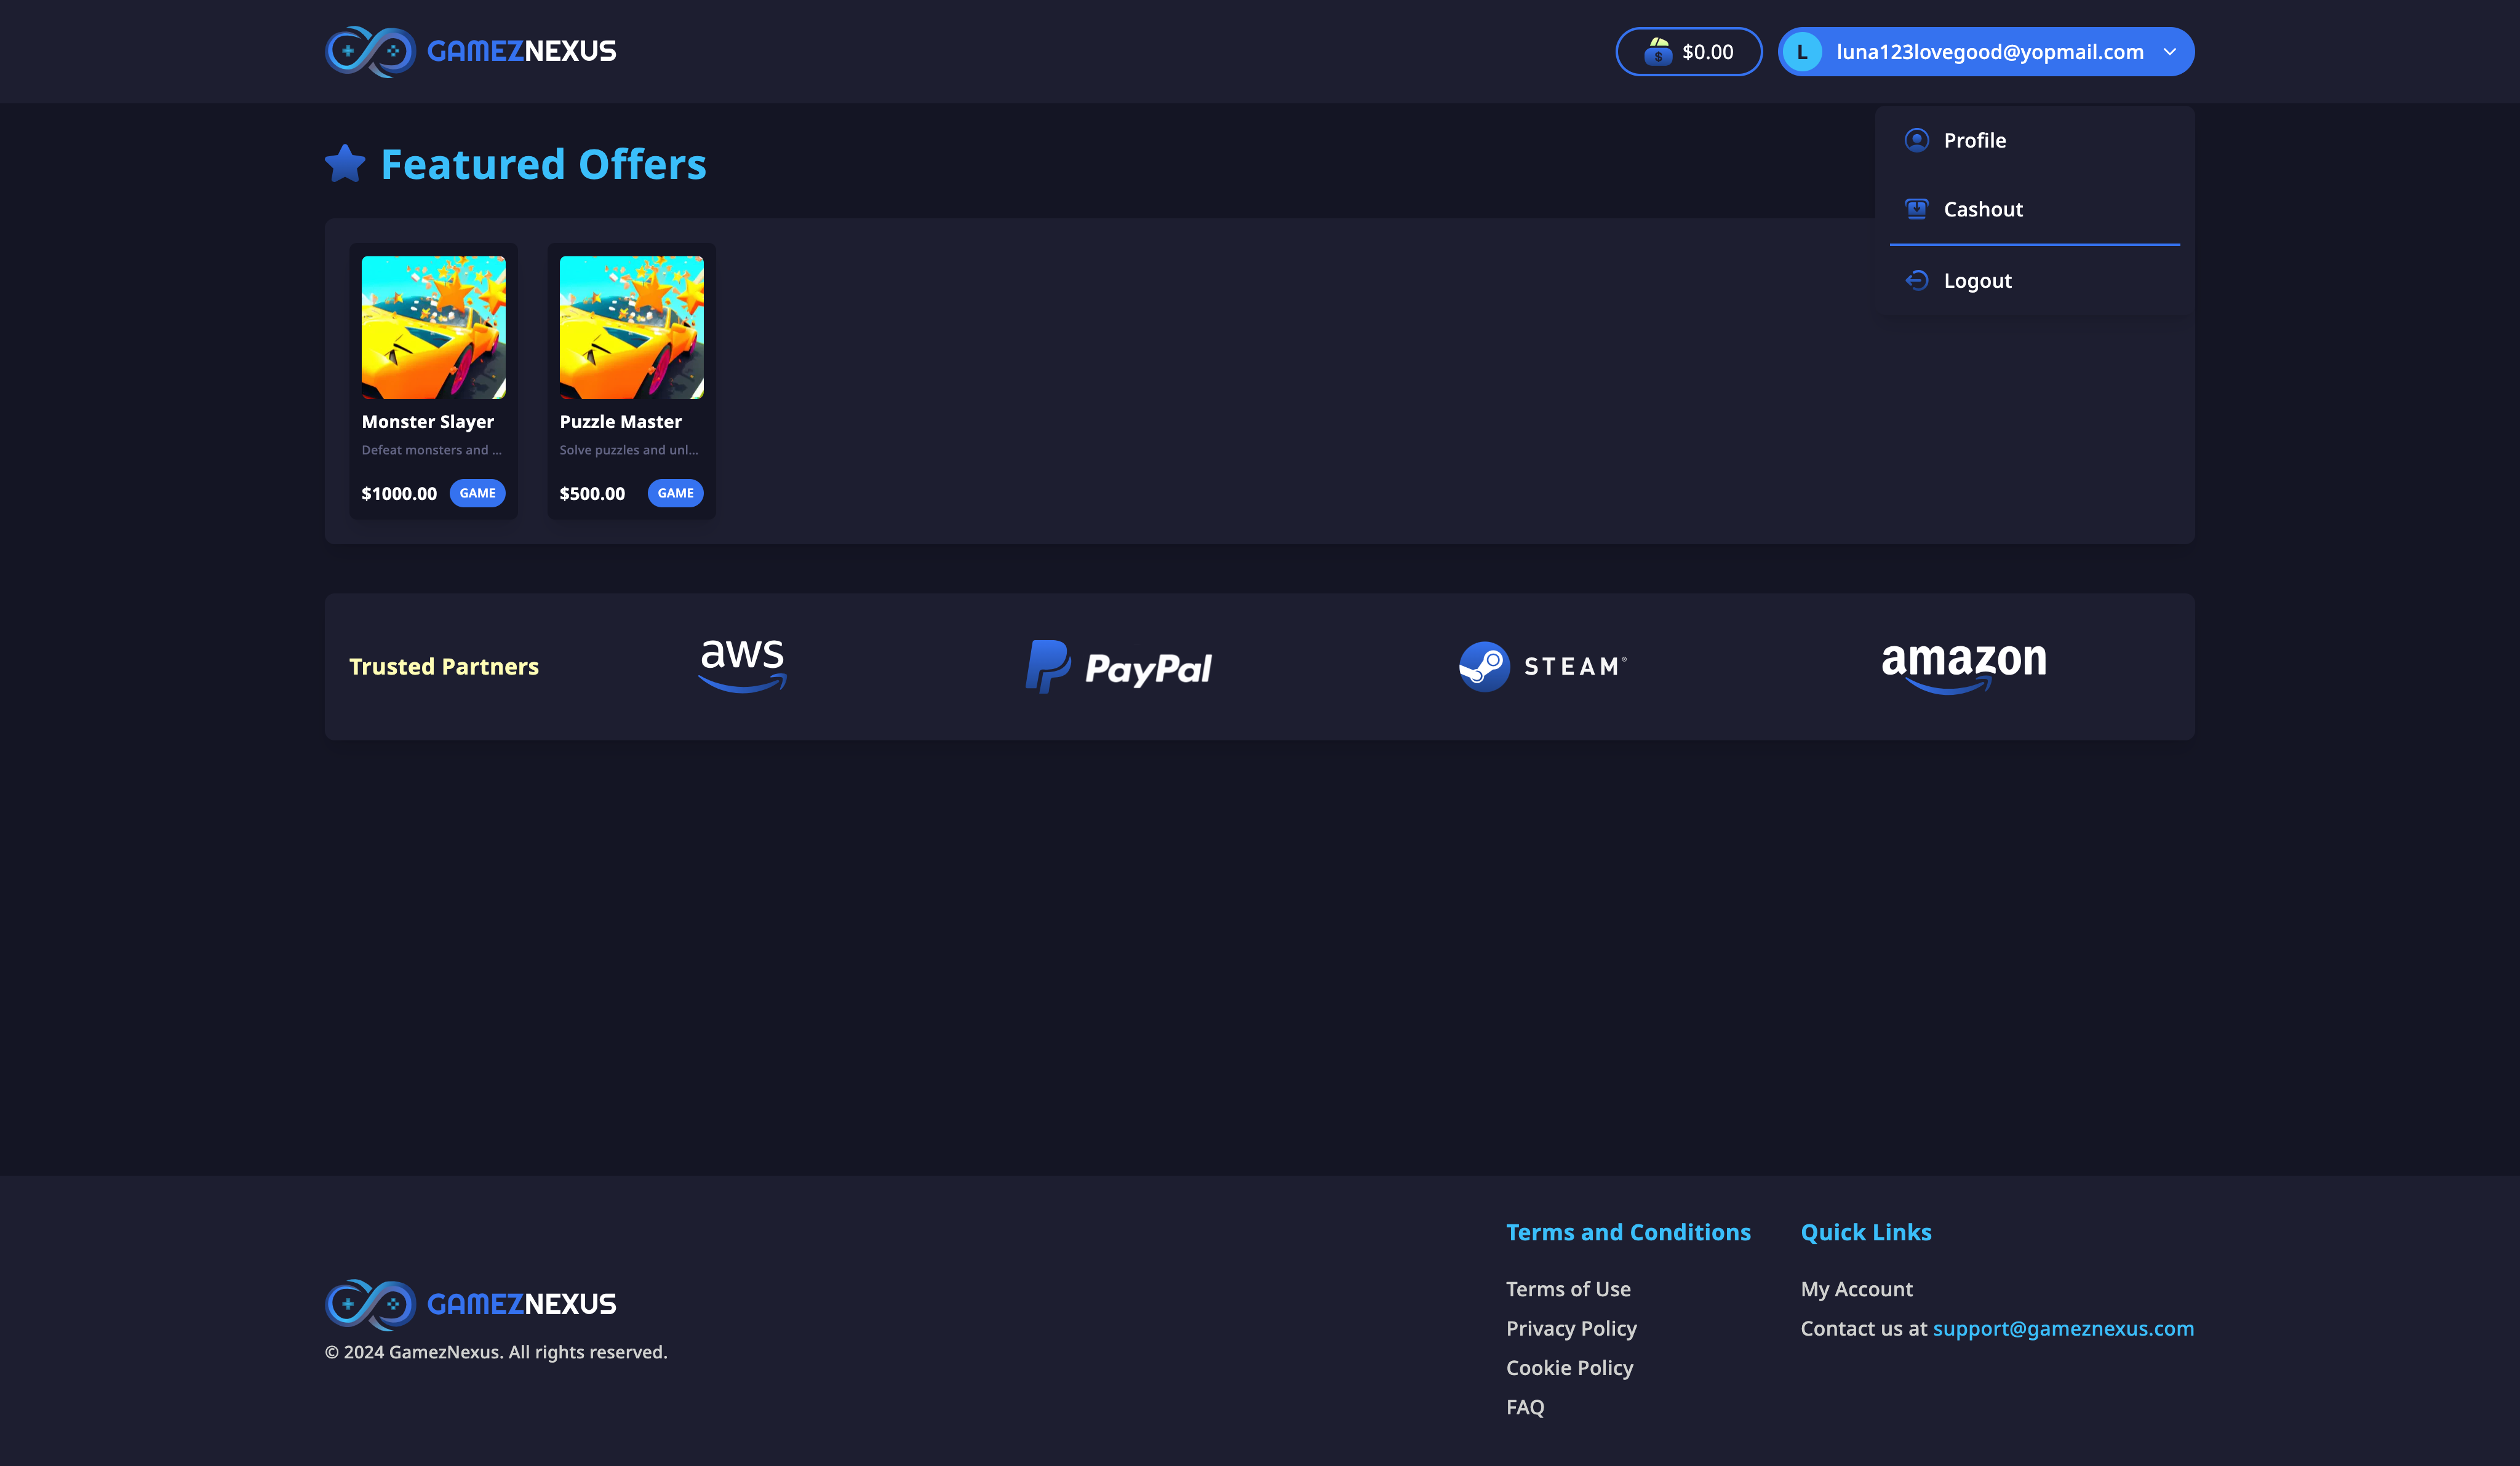
Task: Click the GamezNexus header logo
Action: (x=470, y=51)
